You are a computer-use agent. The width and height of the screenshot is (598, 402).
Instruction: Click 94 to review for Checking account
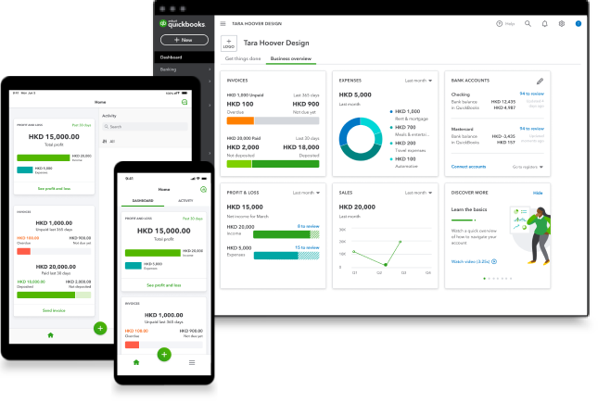pos(531,94)
